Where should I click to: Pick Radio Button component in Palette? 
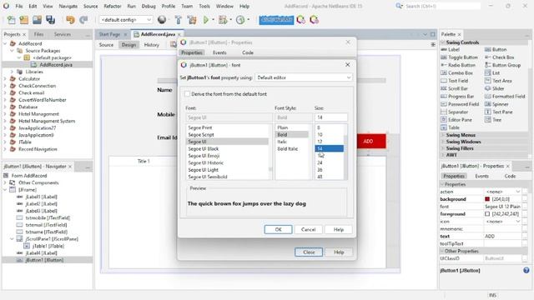pos(458,65)
